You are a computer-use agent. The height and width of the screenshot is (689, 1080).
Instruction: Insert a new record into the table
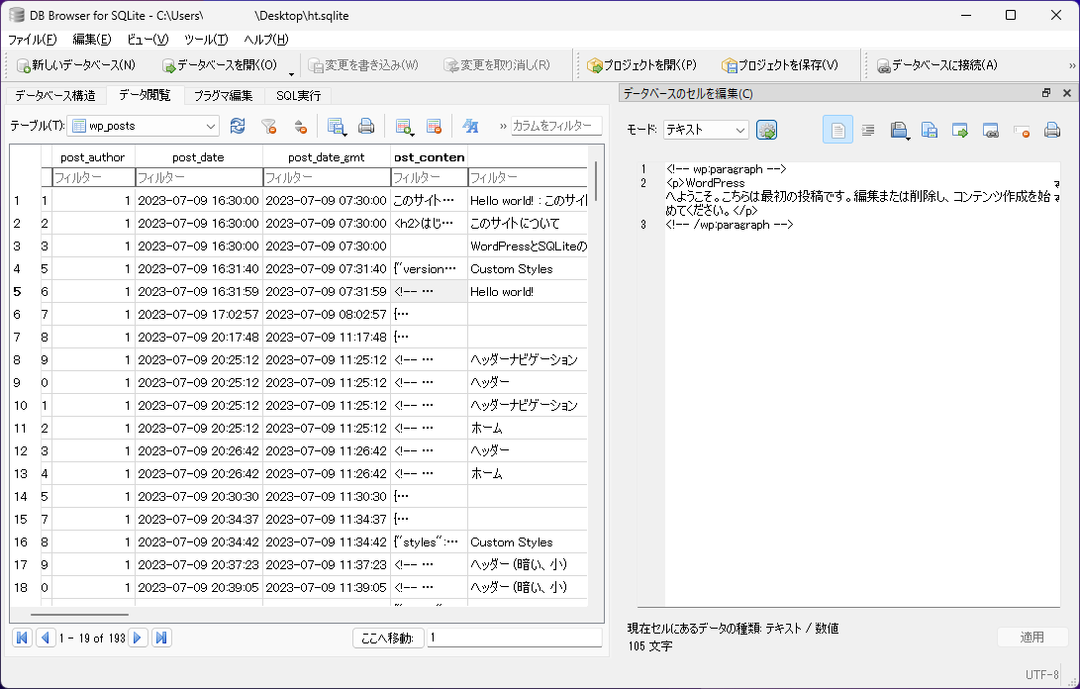tap(401, 128)
